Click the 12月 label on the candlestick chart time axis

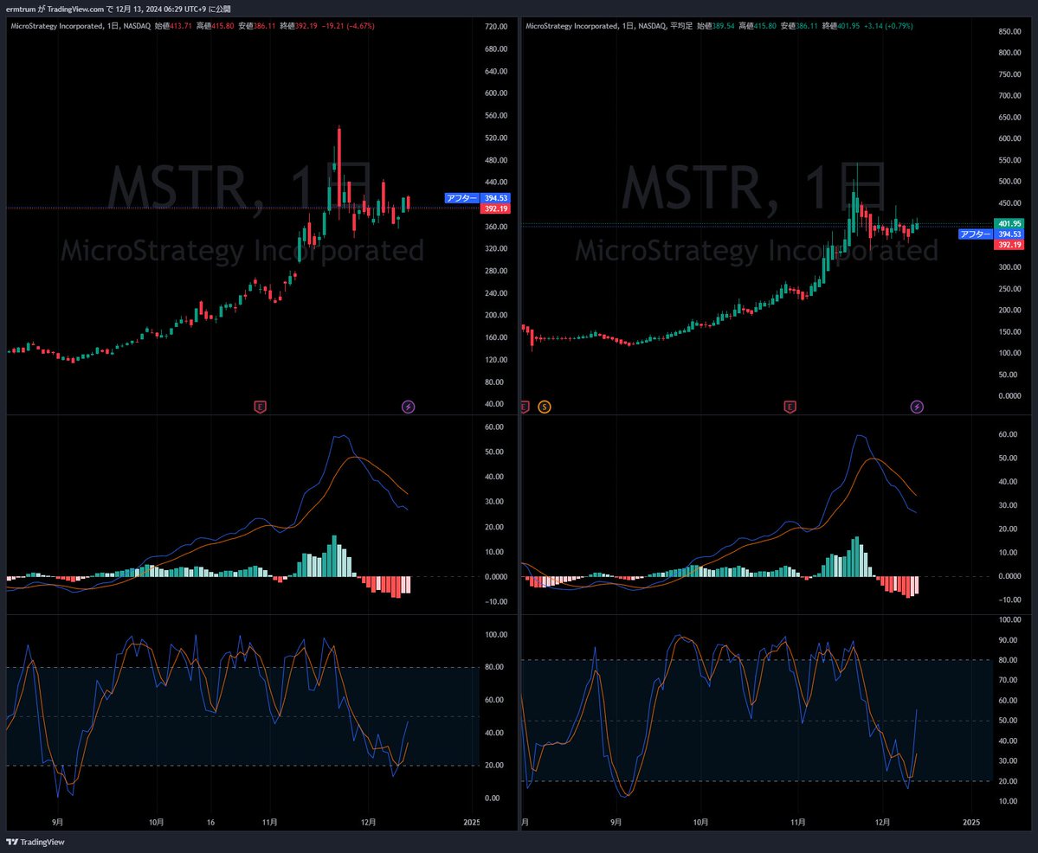[x=369, y=823]
